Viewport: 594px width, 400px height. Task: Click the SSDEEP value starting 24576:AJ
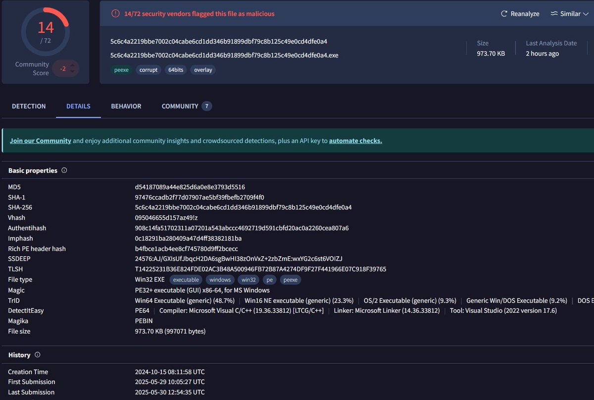tap(239, 259)
